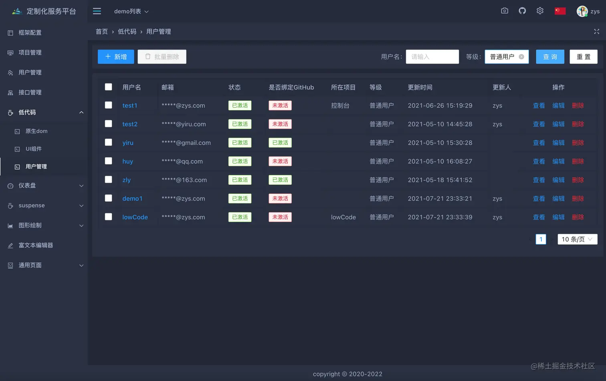Switch language using the China flag icon
This screenshot has width=606, height=381.
tap(560, 11)
